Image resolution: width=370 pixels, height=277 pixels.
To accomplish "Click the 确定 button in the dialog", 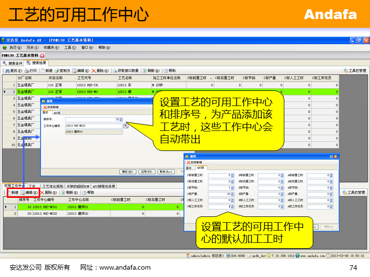I will coord(128,172).
